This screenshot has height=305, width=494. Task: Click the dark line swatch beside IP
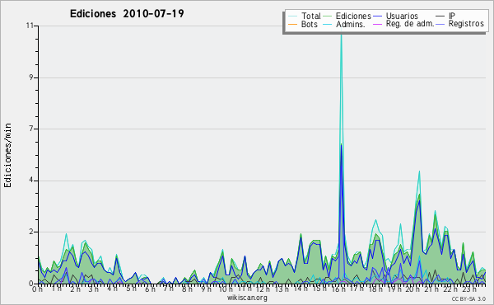[440, 16]
